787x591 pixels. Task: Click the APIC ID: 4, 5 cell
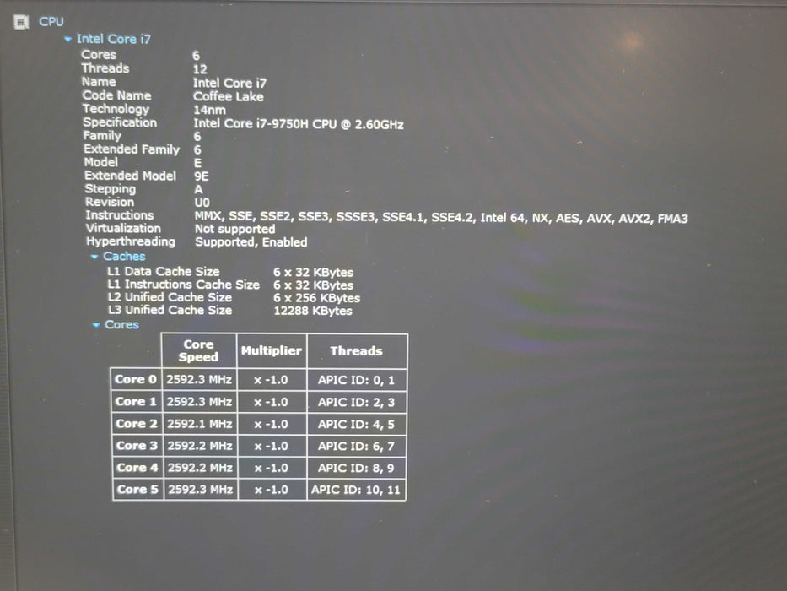click(x=356, y=424)
